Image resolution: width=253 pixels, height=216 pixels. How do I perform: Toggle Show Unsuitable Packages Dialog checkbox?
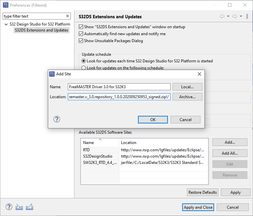(81, 40)
